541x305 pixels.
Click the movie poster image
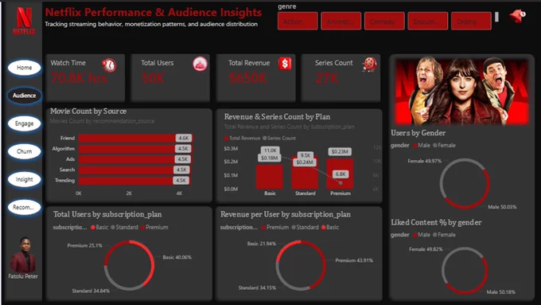(461, 92)
